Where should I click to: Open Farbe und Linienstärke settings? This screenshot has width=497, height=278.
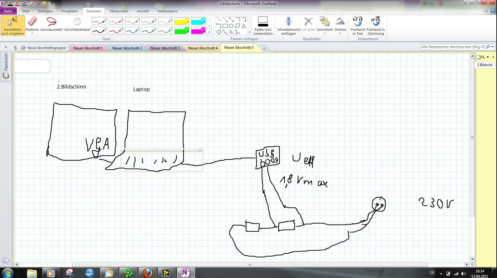[x=263, y=26]
